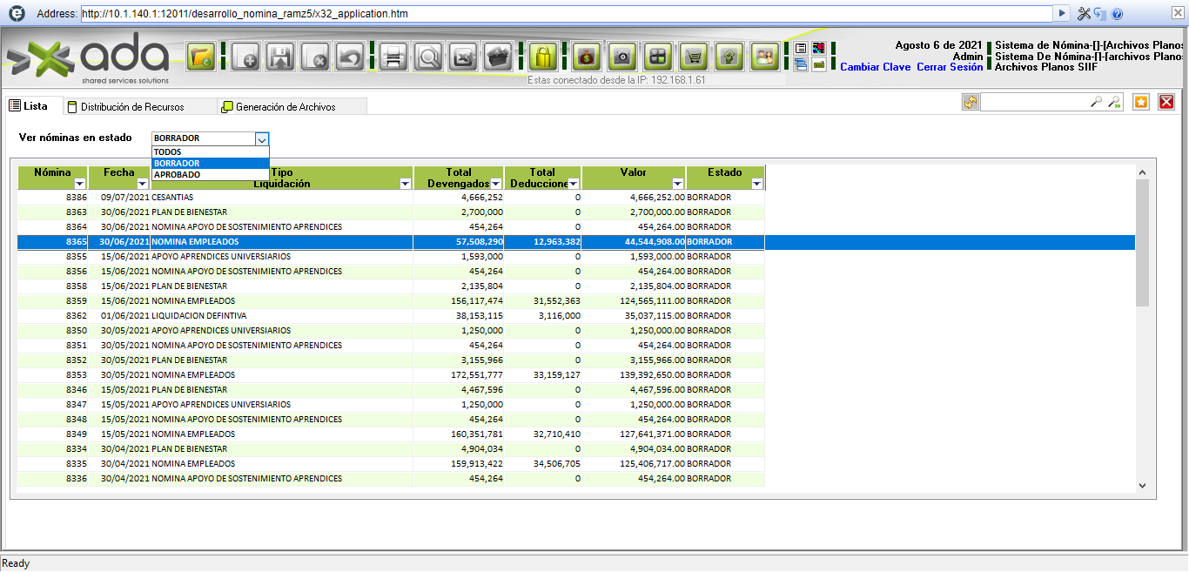Click the money bag toolbar icon

click(587, 57)
